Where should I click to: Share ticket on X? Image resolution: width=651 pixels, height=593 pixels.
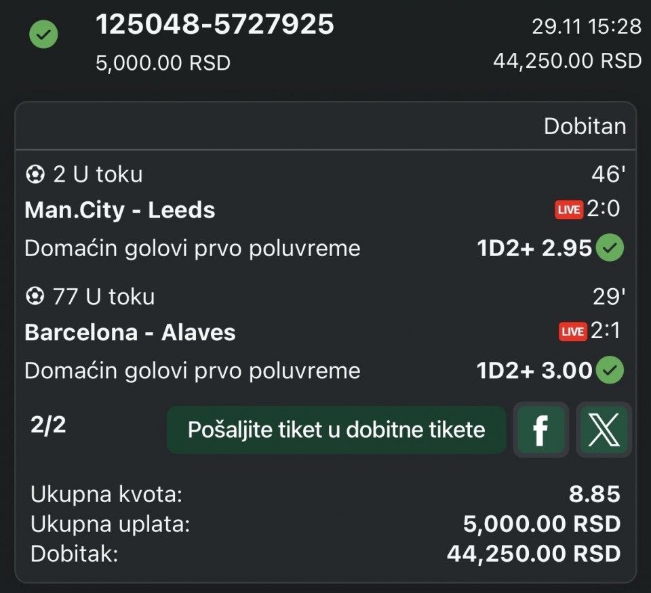[604, 430]
